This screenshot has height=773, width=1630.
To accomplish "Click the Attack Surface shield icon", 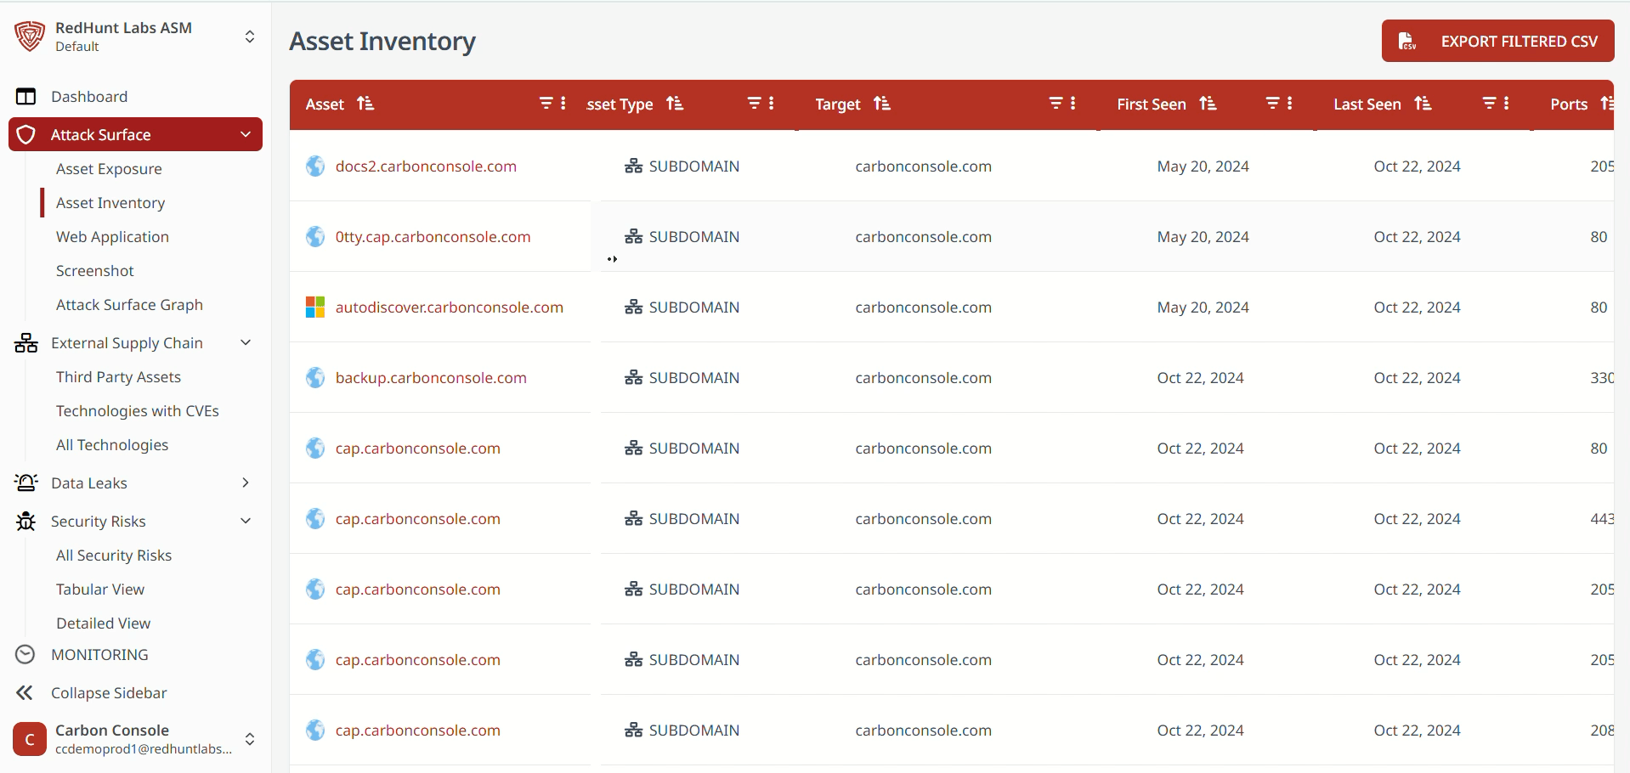I will click(x=26, y=134).
